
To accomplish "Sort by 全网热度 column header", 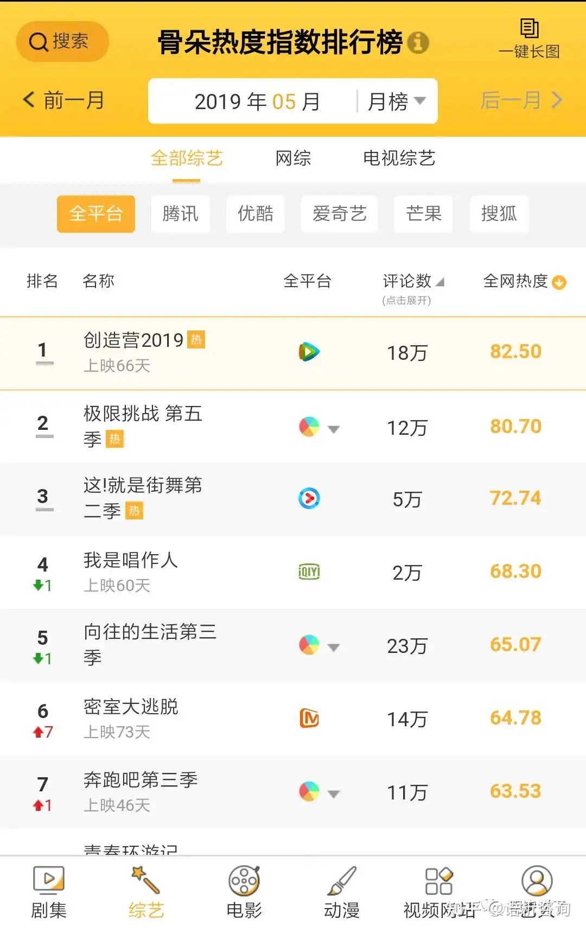I will click(524, 281).
